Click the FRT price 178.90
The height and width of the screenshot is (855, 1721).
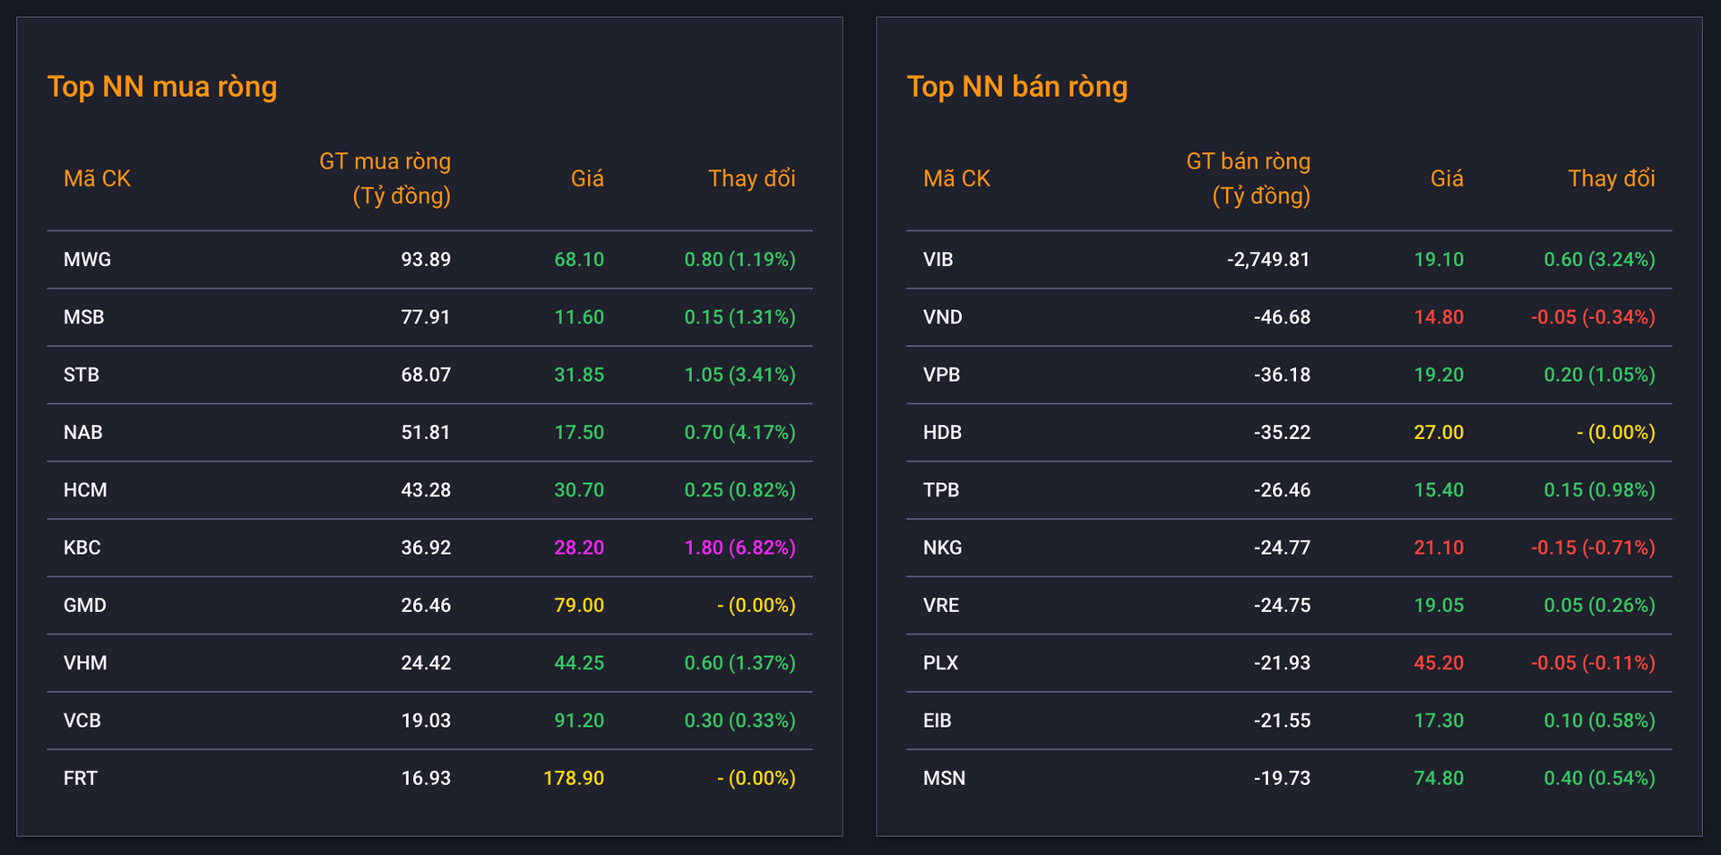click(574, 779)
